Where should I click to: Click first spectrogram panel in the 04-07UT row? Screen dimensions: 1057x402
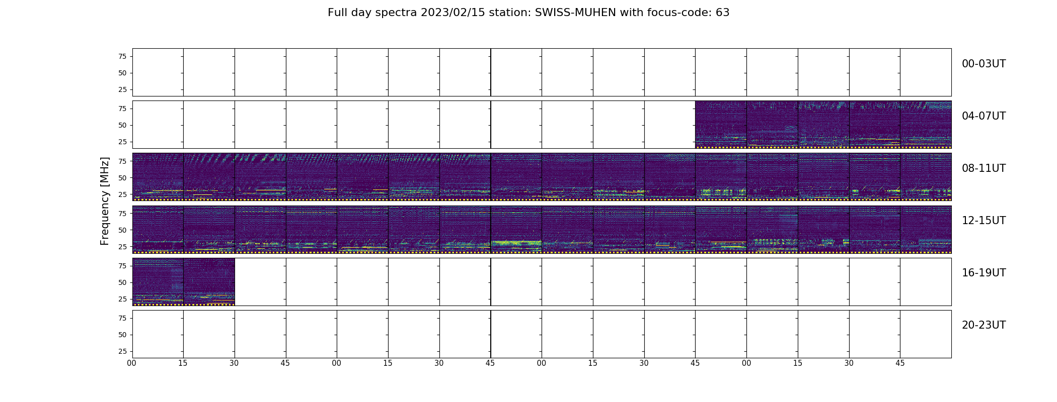pyautogui.click(x=720, y=124)
